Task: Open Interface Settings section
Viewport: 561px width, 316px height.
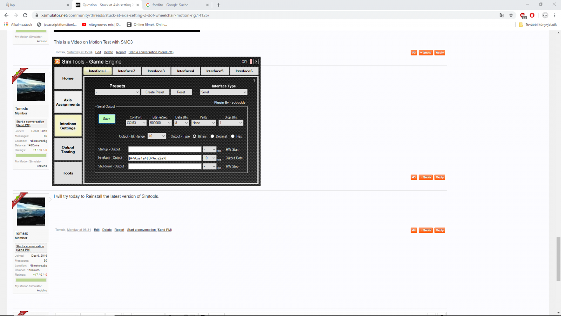Action: tap(68, 126)
